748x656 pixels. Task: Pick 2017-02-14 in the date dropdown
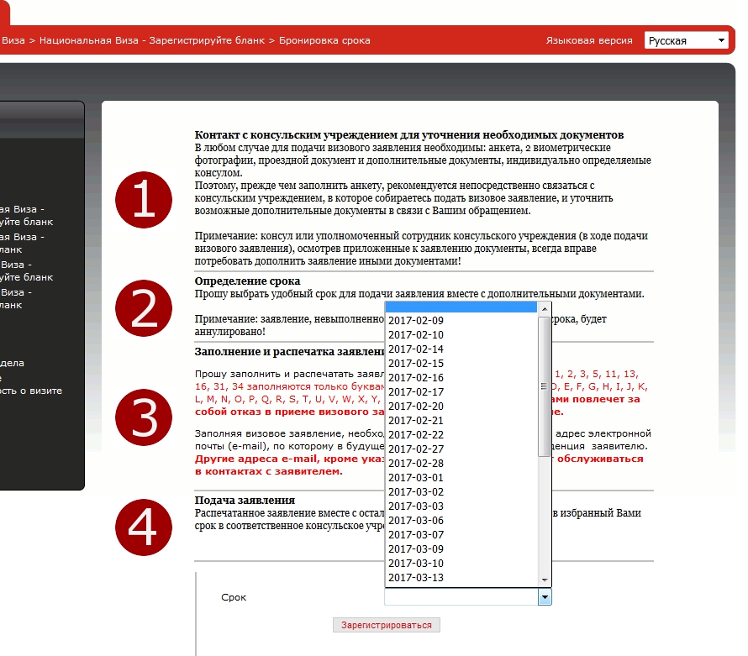(x=461, y=349)
